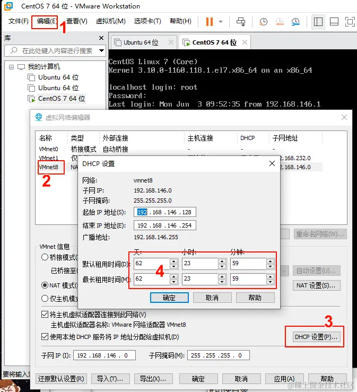Open the power options dropdown arrow
Viewport: 357px width, 392px height.
(x=221, y=22)
